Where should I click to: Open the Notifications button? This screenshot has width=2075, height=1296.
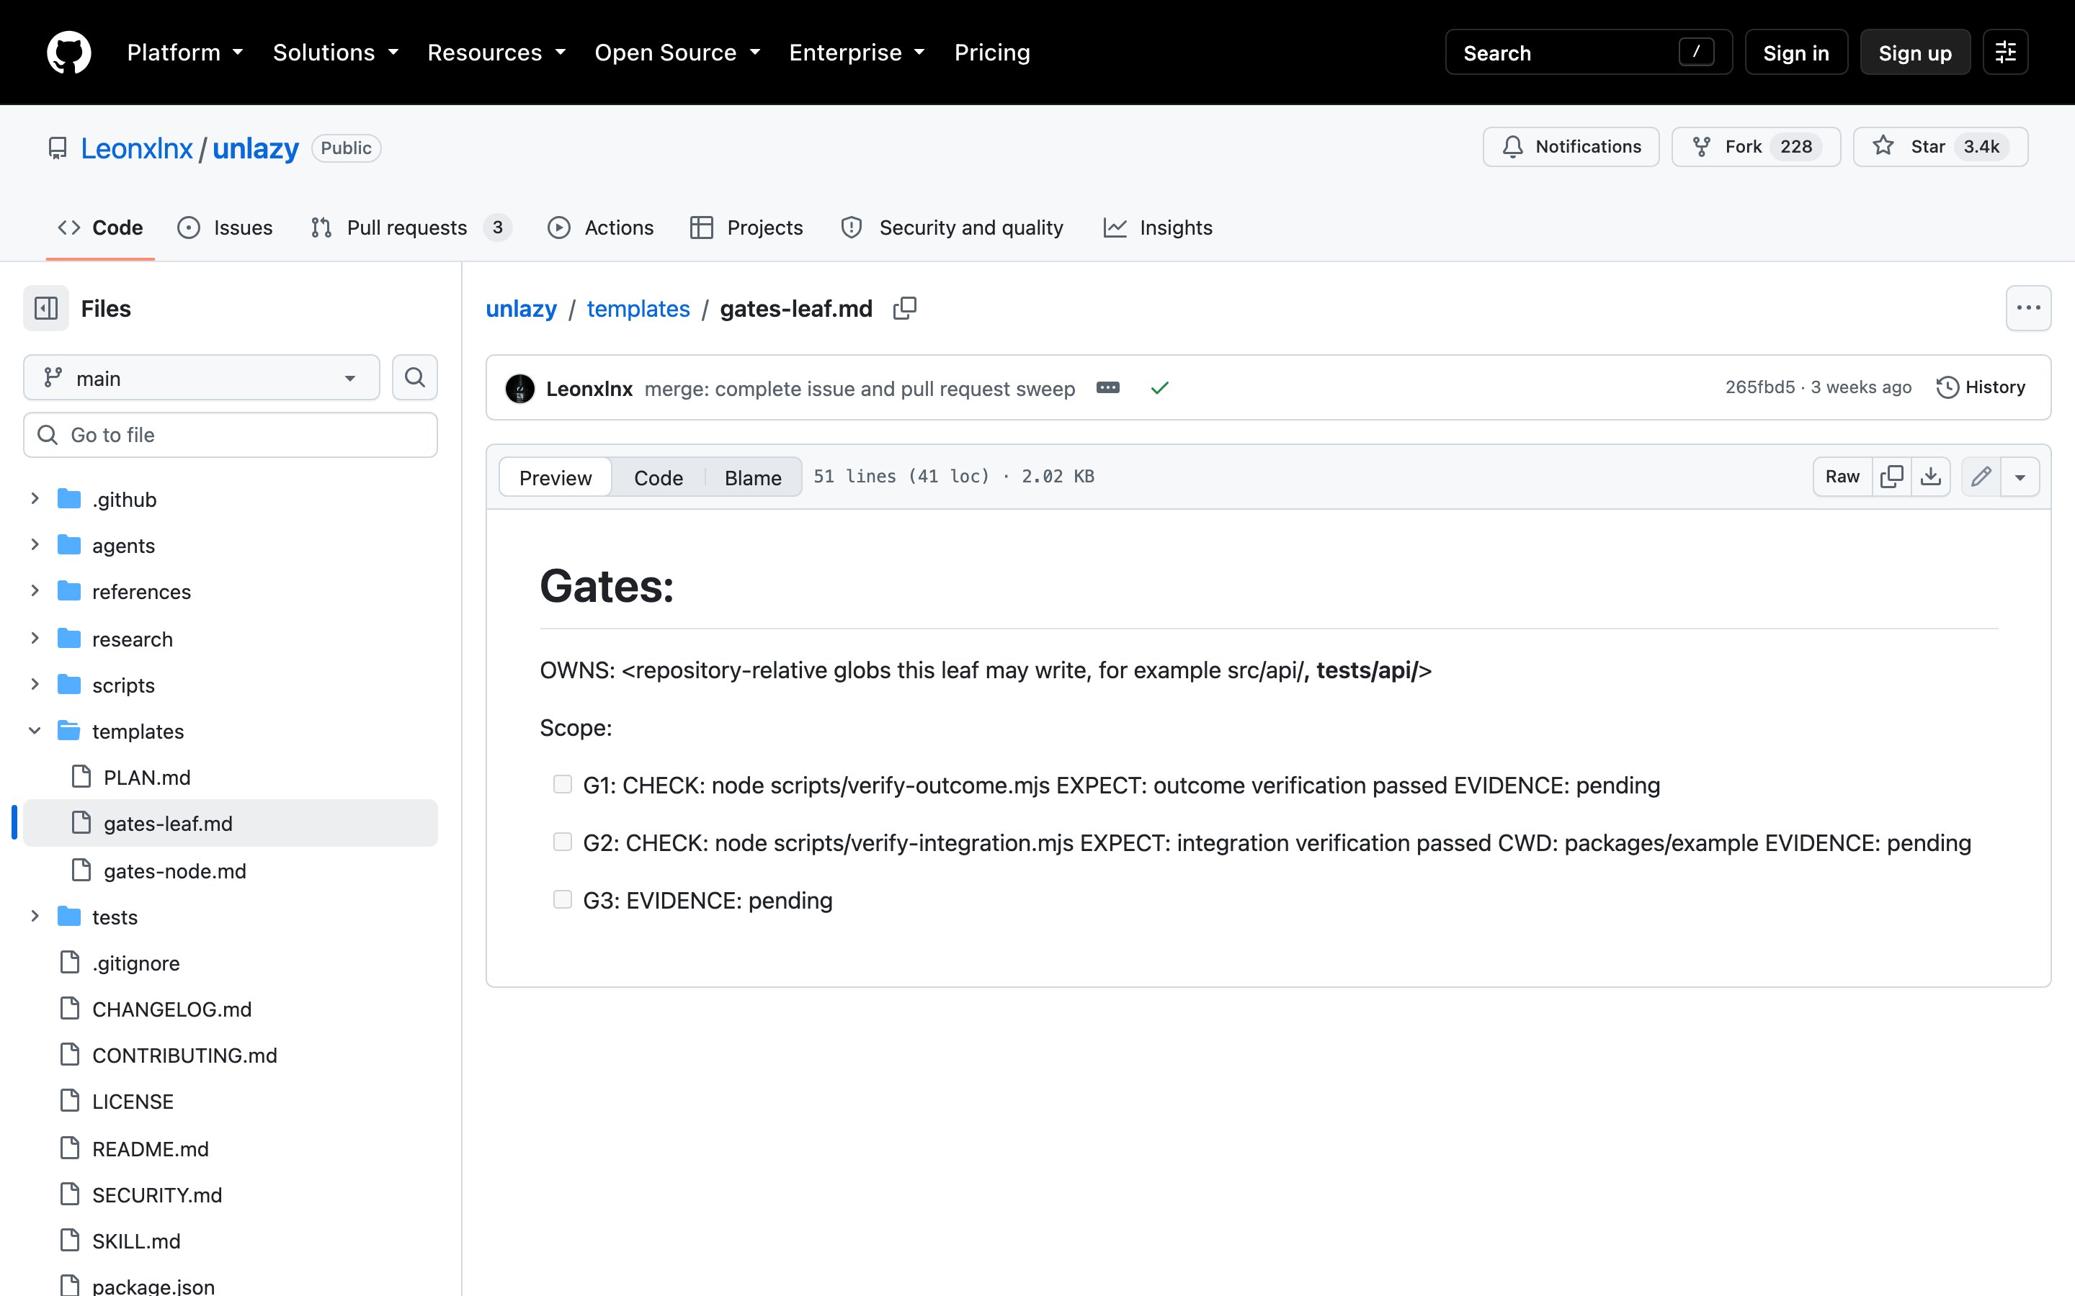(1571, 147)
